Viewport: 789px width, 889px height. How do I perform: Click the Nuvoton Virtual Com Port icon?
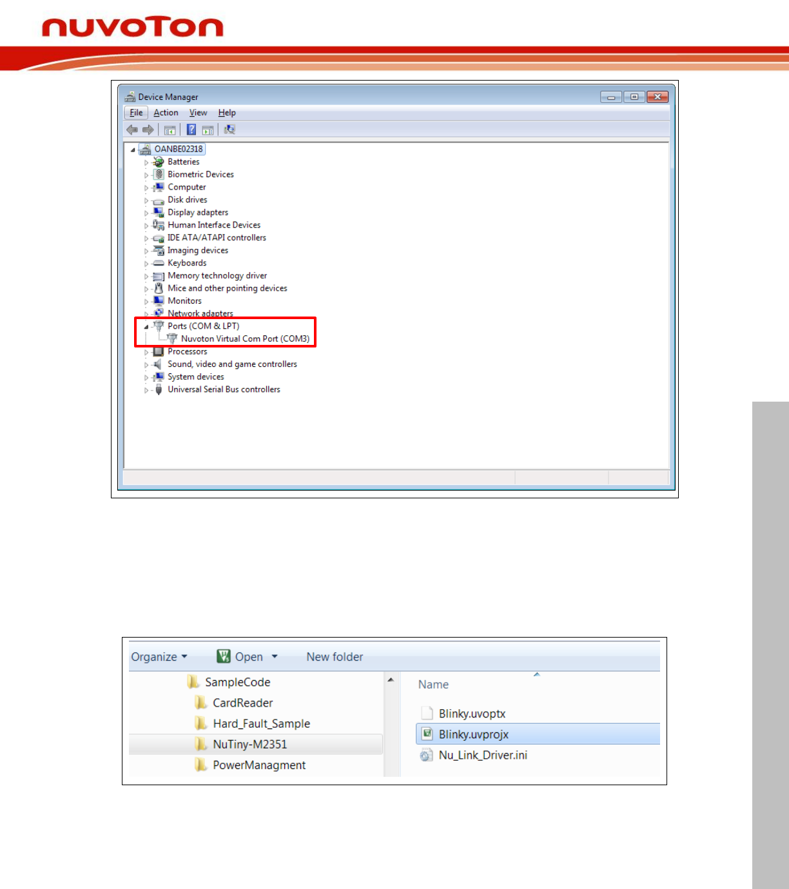click(172, 338)
